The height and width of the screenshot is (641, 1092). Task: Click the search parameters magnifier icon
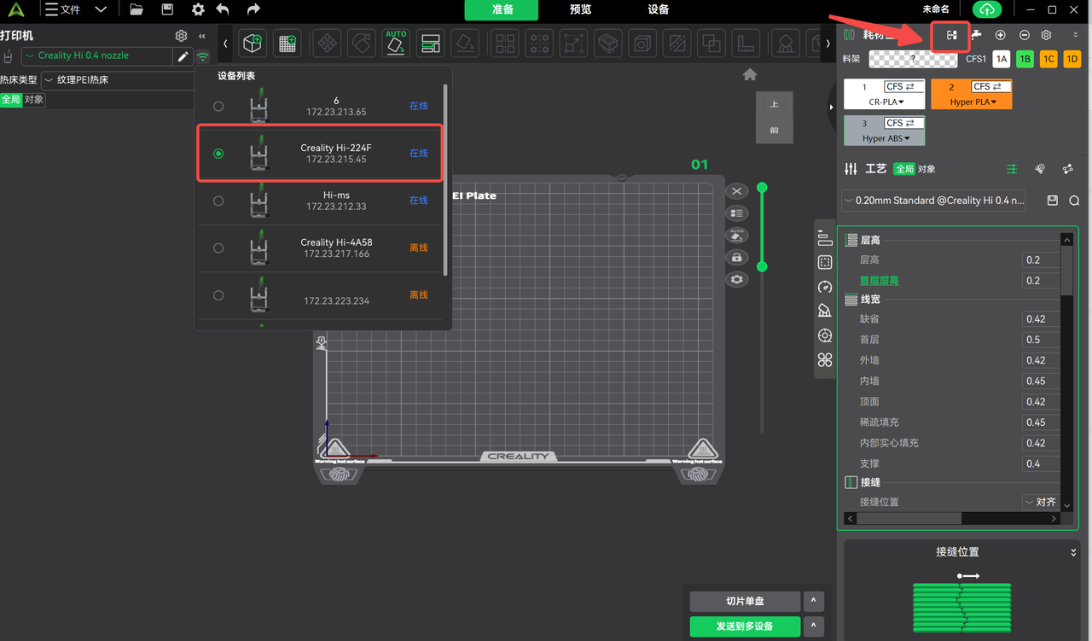[1074, 201]
